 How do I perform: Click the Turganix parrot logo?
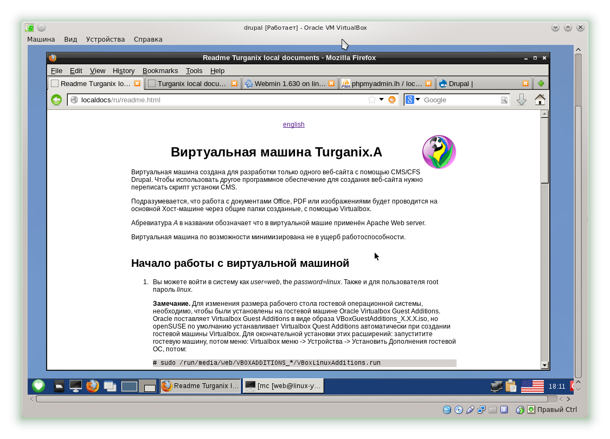pos(439,152)
